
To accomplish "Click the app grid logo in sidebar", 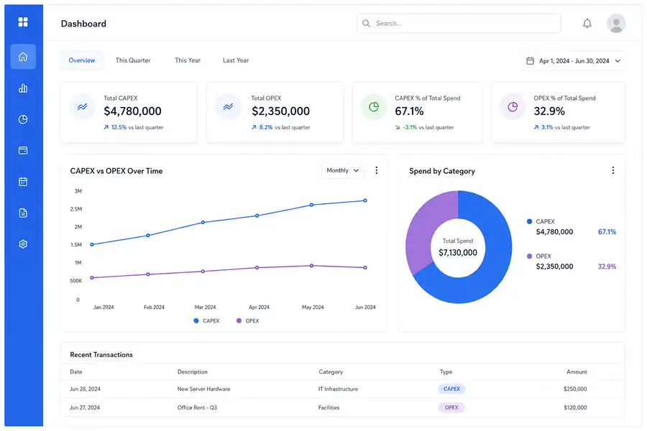I will click(x=23, y=22).
